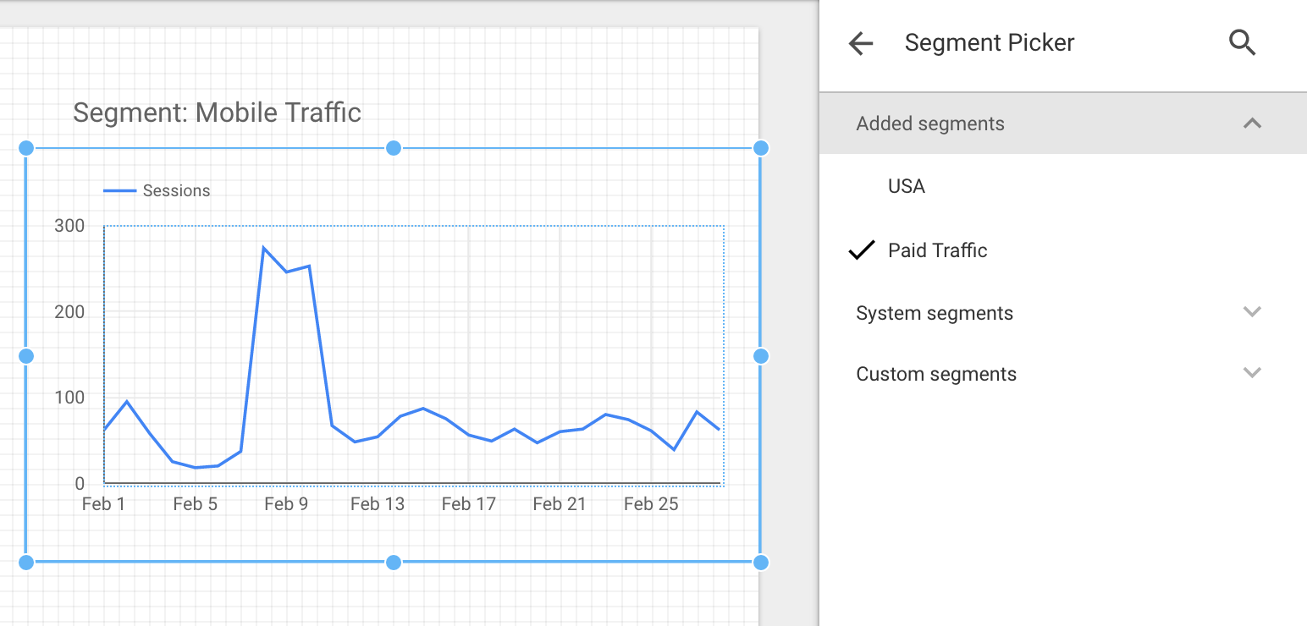This screenshot has width=1307, height=626.
Task: Click the Custom segments label
Action: click(x=935, y=374)
